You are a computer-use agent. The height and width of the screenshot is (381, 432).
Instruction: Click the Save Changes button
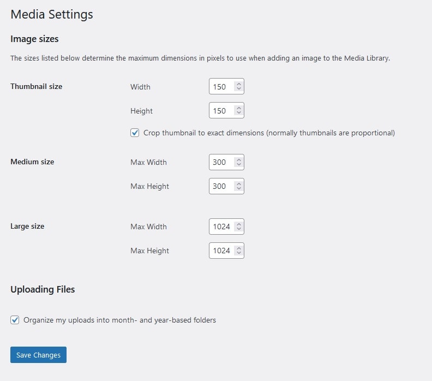pos(38,355)
